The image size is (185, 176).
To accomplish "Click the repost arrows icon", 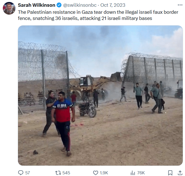I will tap(58, 173).
